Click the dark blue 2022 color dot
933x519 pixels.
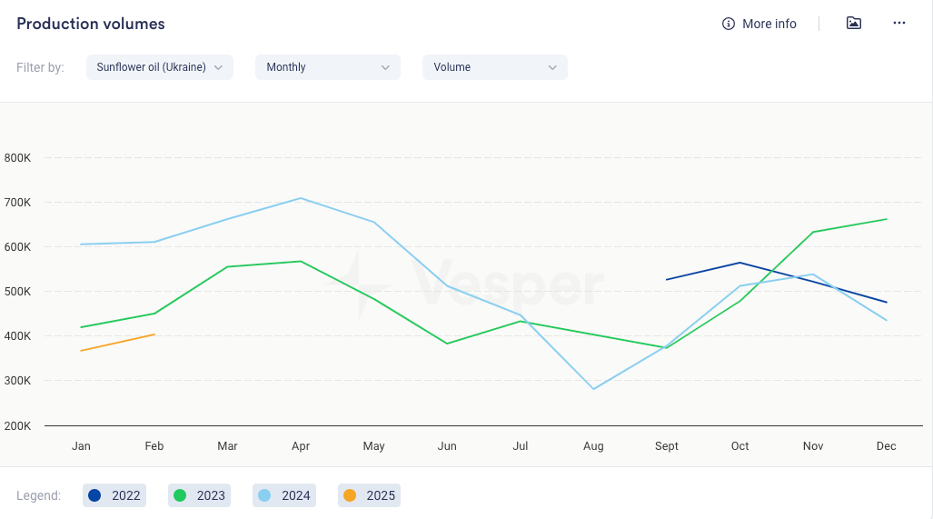(x=94, y=495)
